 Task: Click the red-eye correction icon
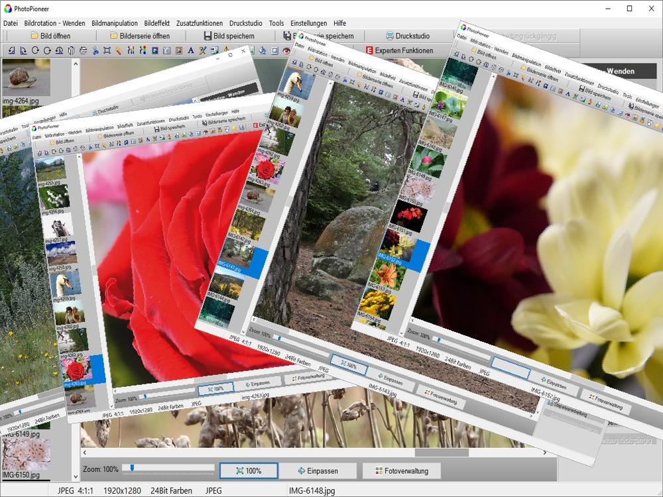point(286,50)
